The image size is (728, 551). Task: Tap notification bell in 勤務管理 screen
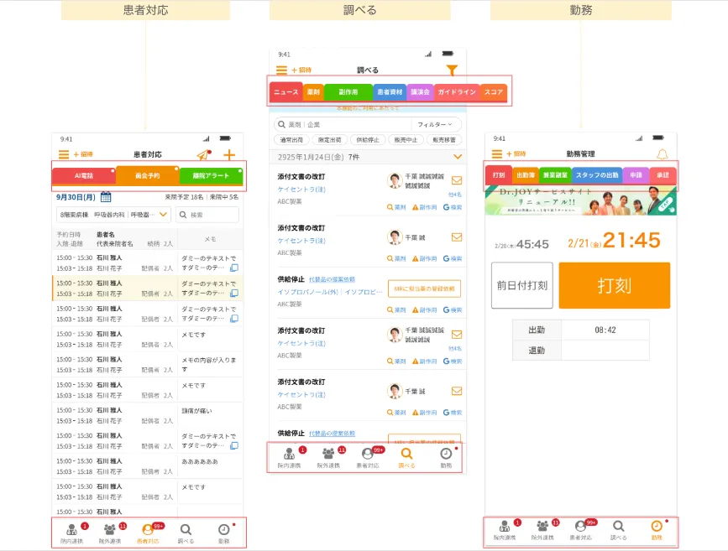(x=662, y=154)
